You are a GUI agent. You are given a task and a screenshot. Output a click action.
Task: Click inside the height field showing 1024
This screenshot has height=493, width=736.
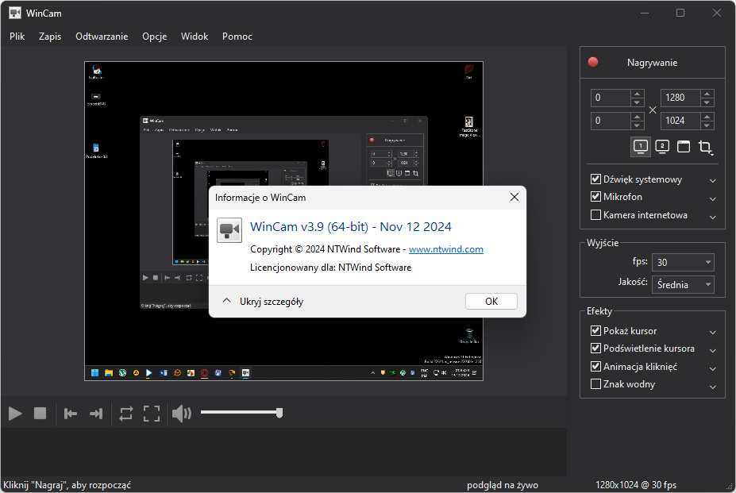pos(680,121)
